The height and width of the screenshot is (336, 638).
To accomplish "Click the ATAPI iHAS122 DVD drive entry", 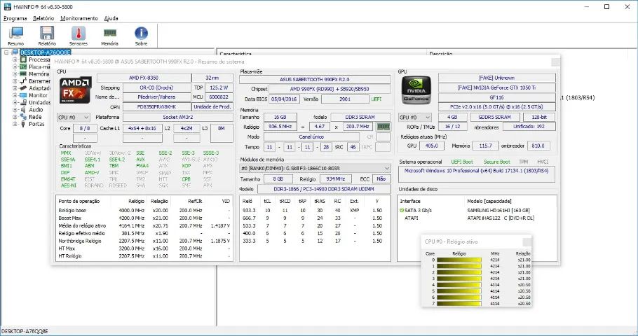I will (x=501, y=218).
